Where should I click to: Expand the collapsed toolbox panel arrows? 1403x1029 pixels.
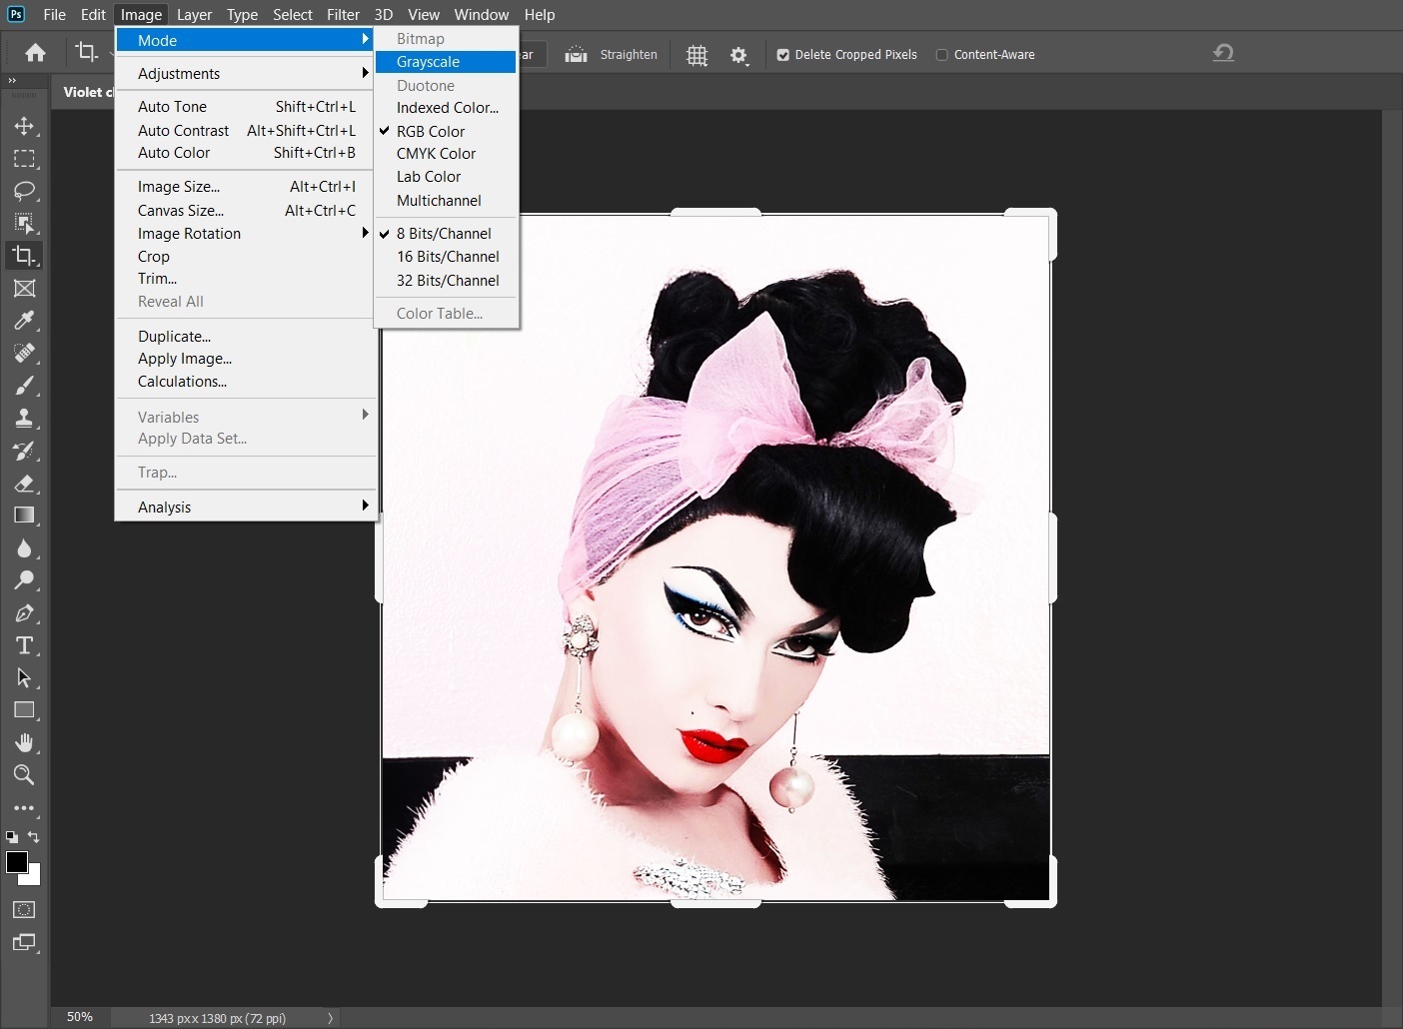[12, 80]
